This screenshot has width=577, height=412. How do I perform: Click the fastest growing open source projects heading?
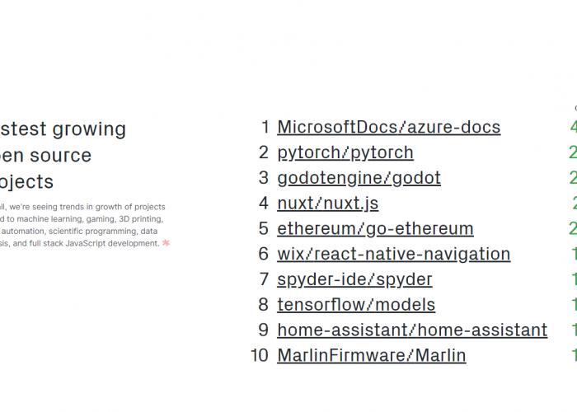tap(63, 155)
